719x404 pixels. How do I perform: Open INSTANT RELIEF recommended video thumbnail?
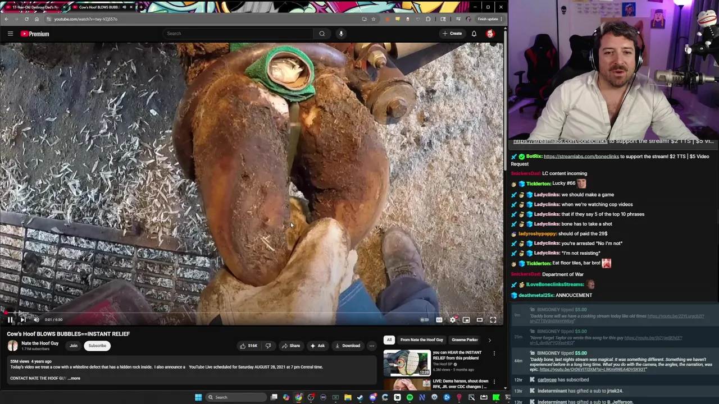407,362
